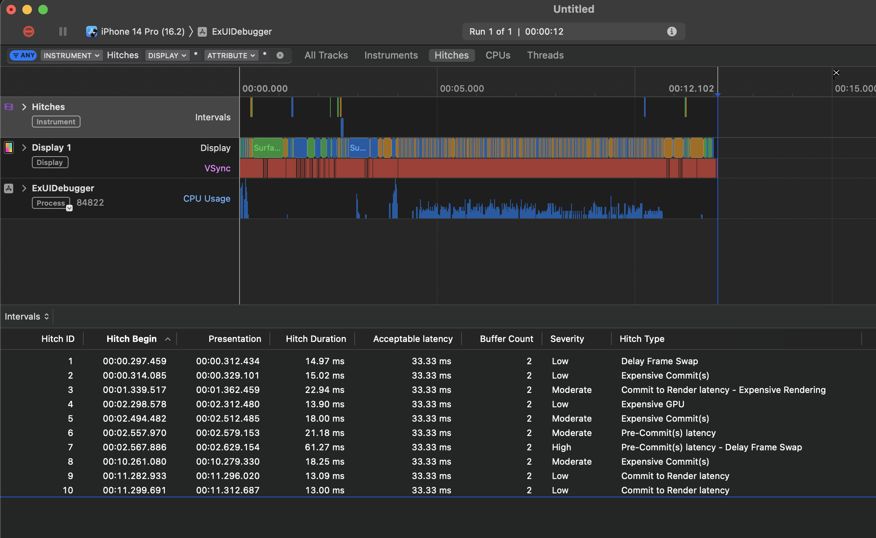876x538 pixels.
Task: Click the X marker in timeline ruler
Action: tap(836, 73)
